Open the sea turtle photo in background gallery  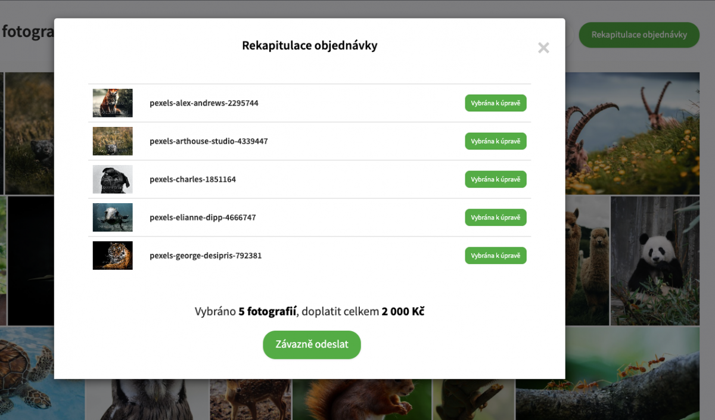tap(42, 374)
